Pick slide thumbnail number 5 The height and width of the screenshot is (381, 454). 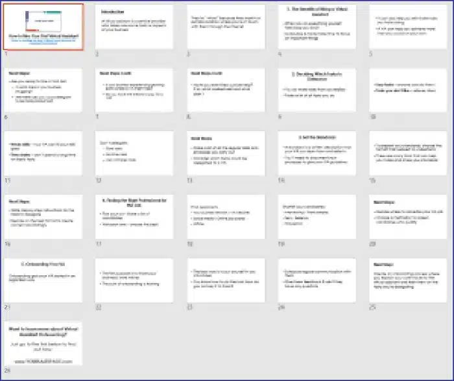tap(408, 27)
